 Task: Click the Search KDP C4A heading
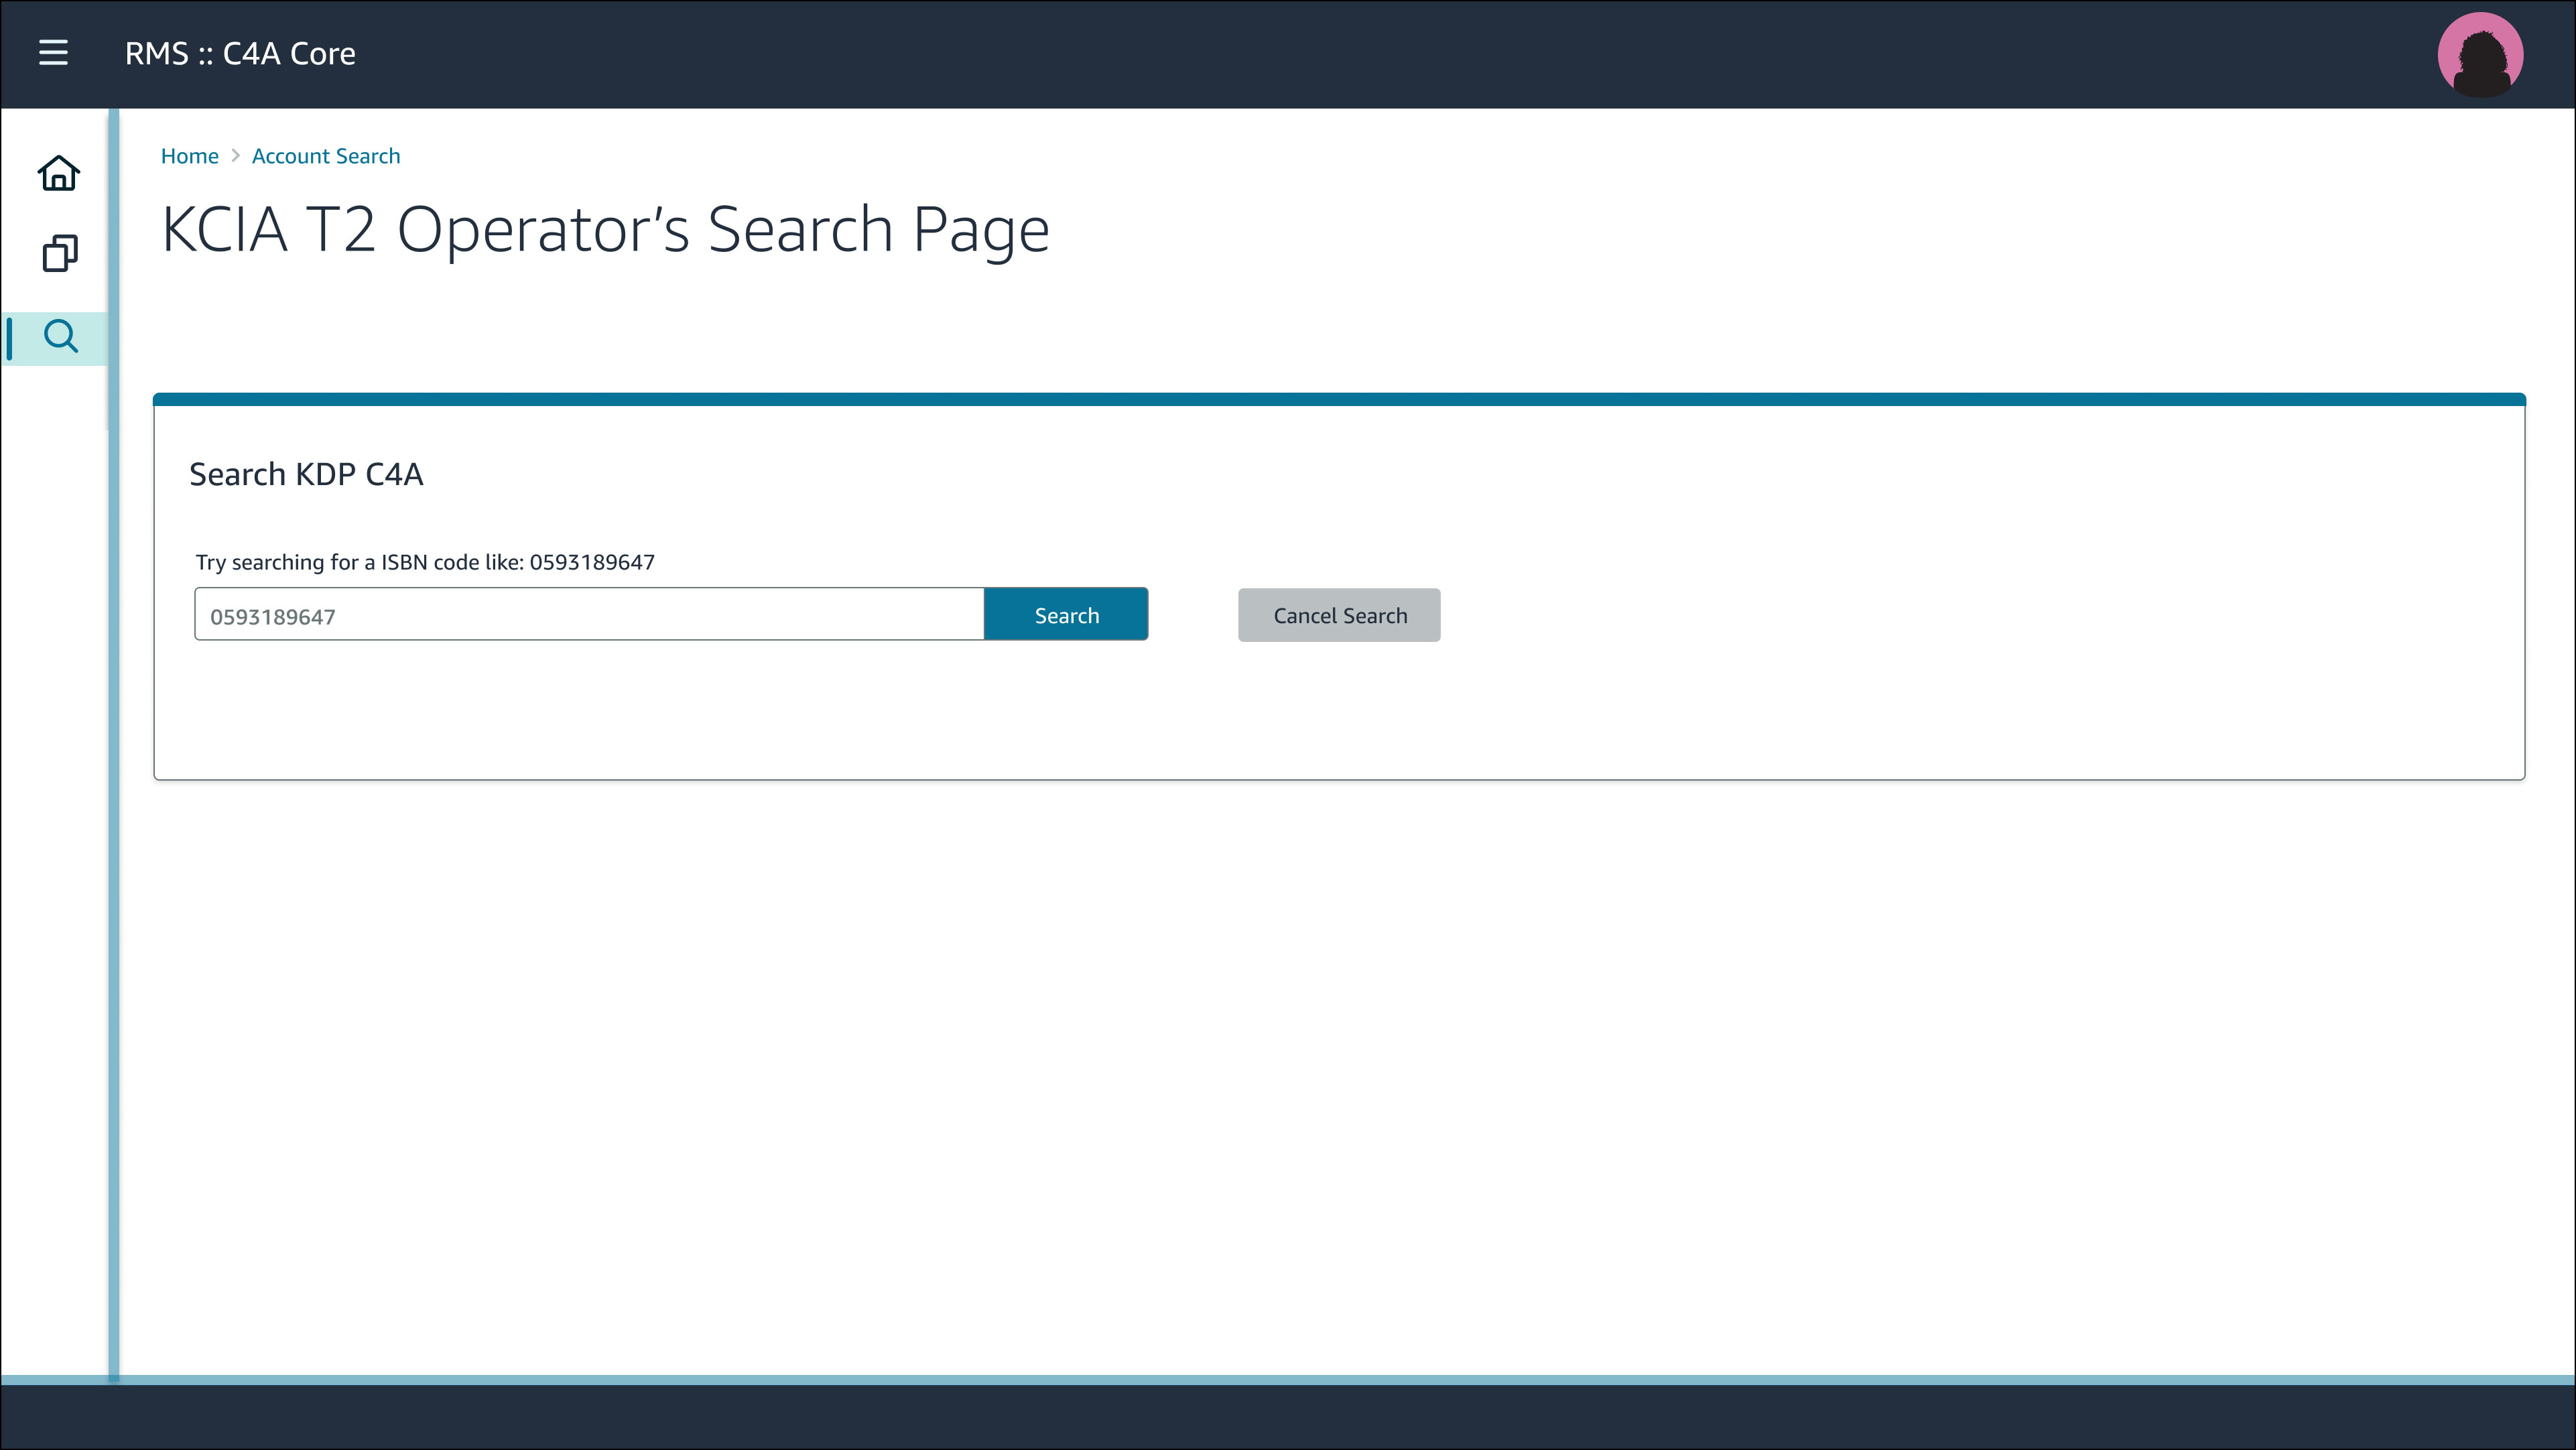pos(306,474)
